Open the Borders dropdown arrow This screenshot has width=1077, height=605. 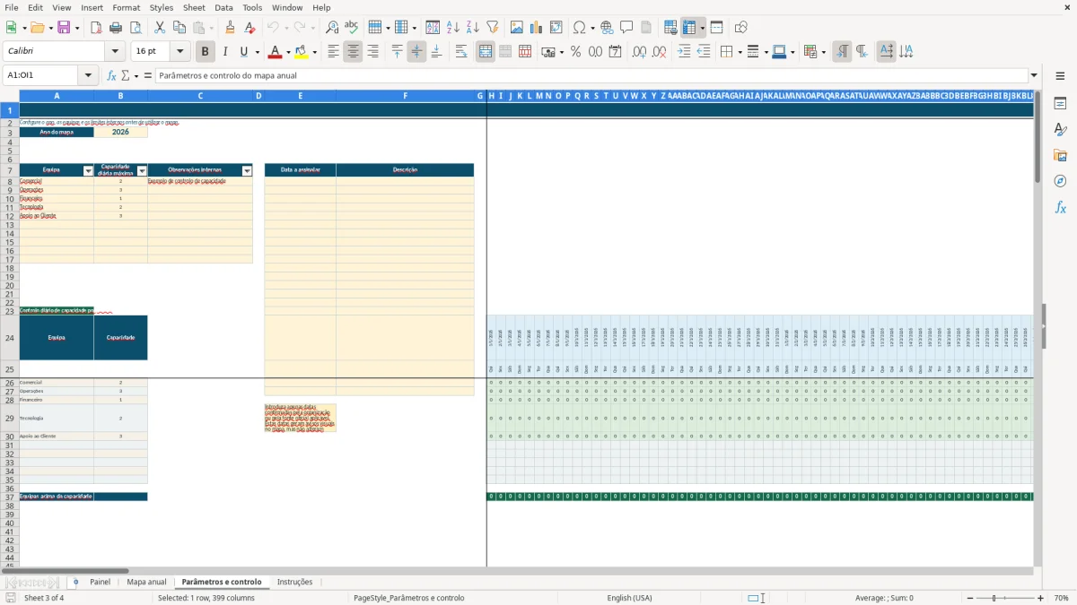[x=739, y=52]
